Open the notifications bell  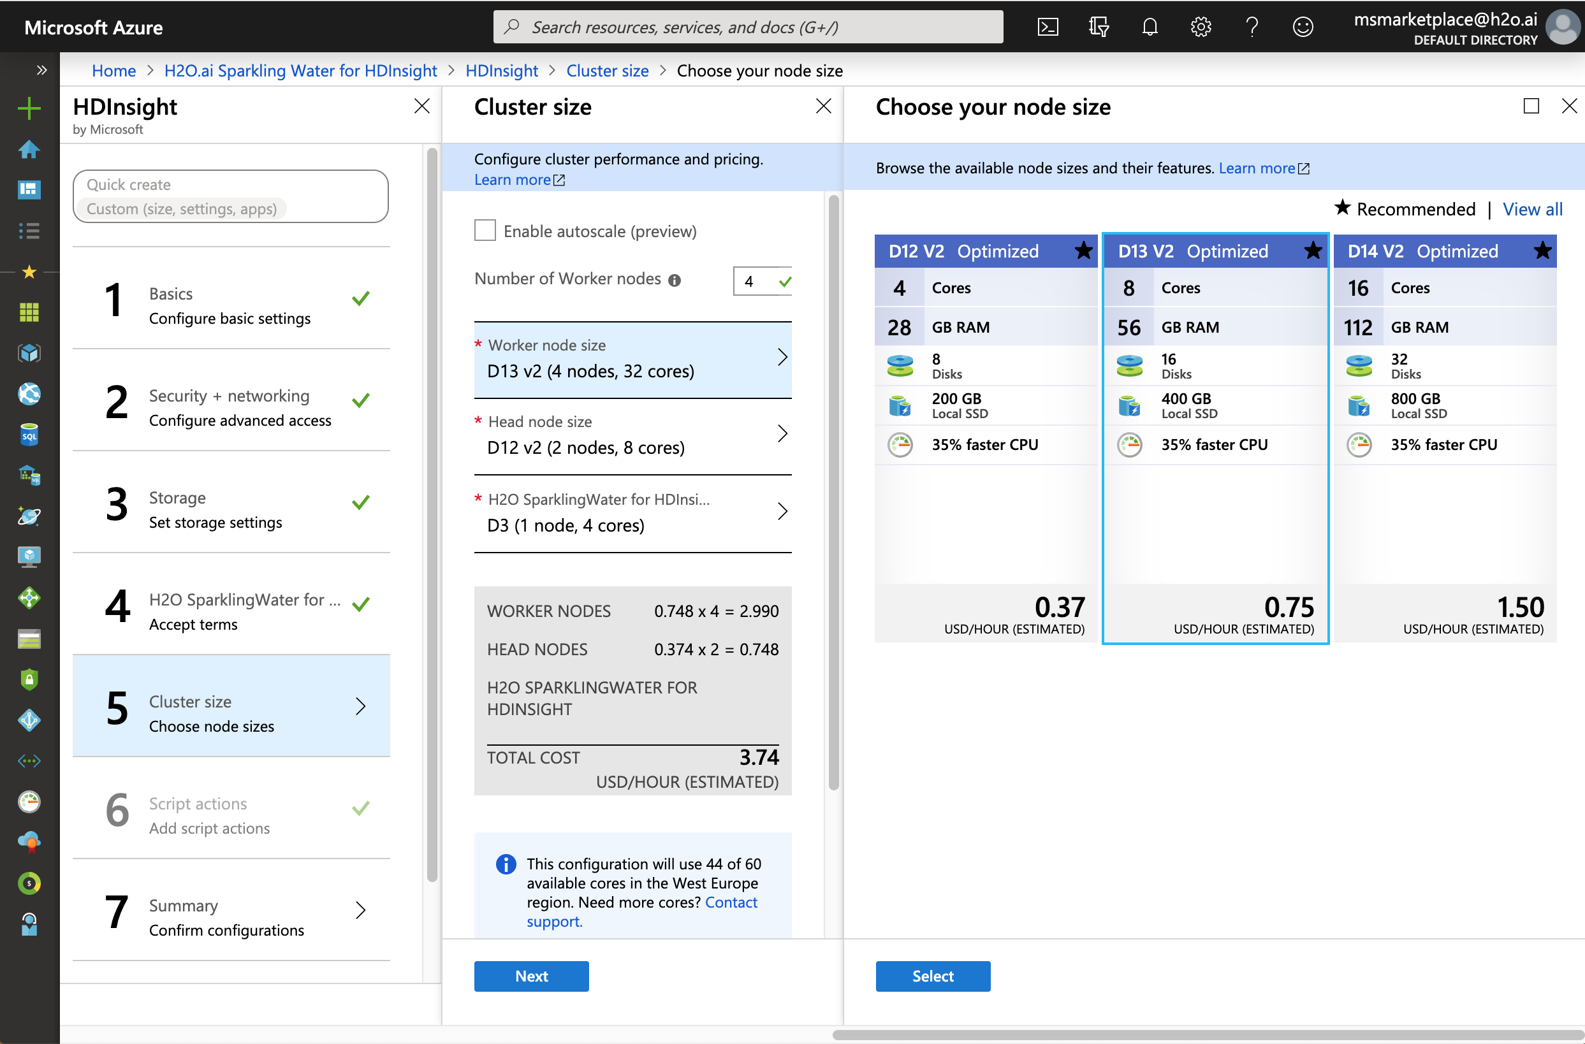tap(1150, 27)
